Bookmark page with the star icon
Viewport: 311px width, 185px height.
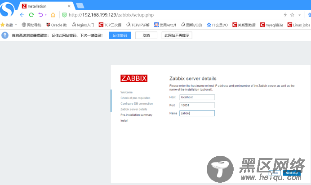click(292, 15)
